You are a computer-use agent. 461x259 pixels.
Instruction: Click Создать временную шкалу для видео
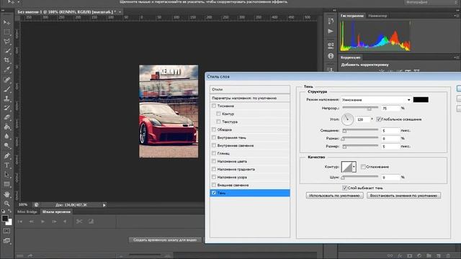pos(165,240)
